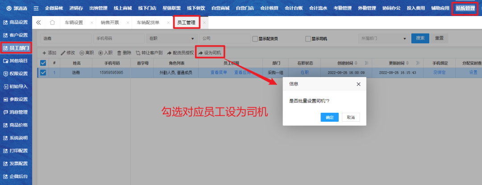
Task: Close the 信息 dialog with X
Action: coord(358,84)
